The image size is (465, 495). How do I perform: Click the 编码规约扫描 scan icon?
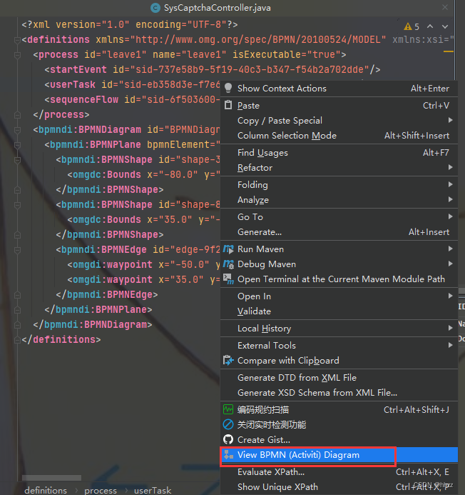click(x=228, y=409)
